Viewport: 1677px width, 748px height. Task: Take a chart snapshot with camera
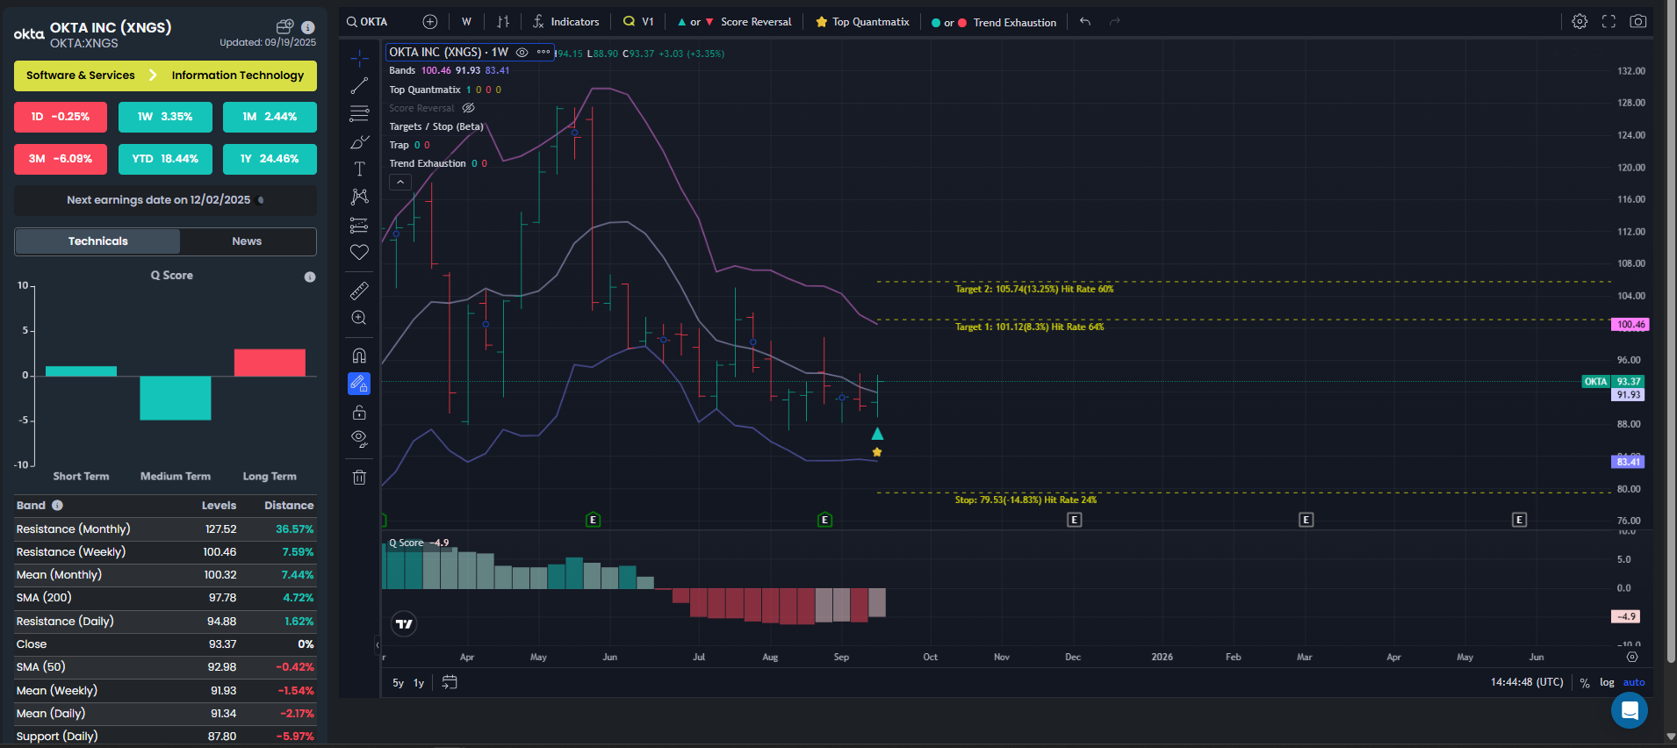pos(1638,22)
